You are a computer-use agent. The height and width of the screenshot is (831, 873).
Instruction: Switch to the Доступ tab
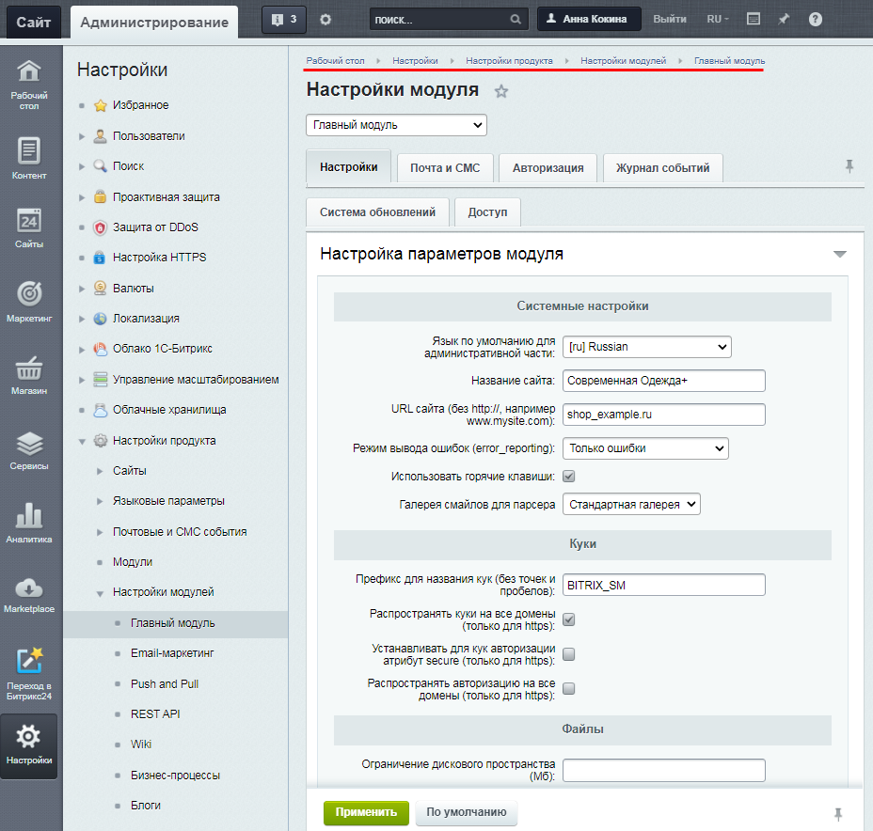pos(487,212)
